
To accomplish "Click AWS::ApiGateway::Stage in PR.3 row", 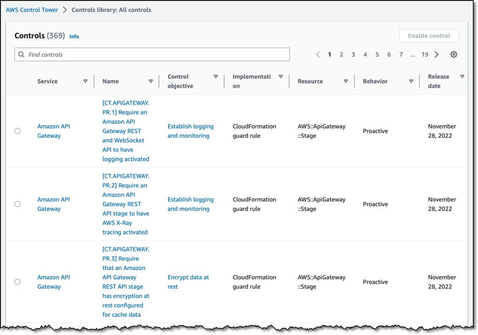I will pos(322,282).
